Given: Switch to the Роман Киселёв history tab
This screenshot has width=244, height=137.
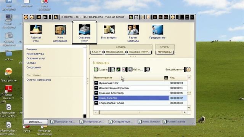Looking at the screenshot, I should coord(174,122).
